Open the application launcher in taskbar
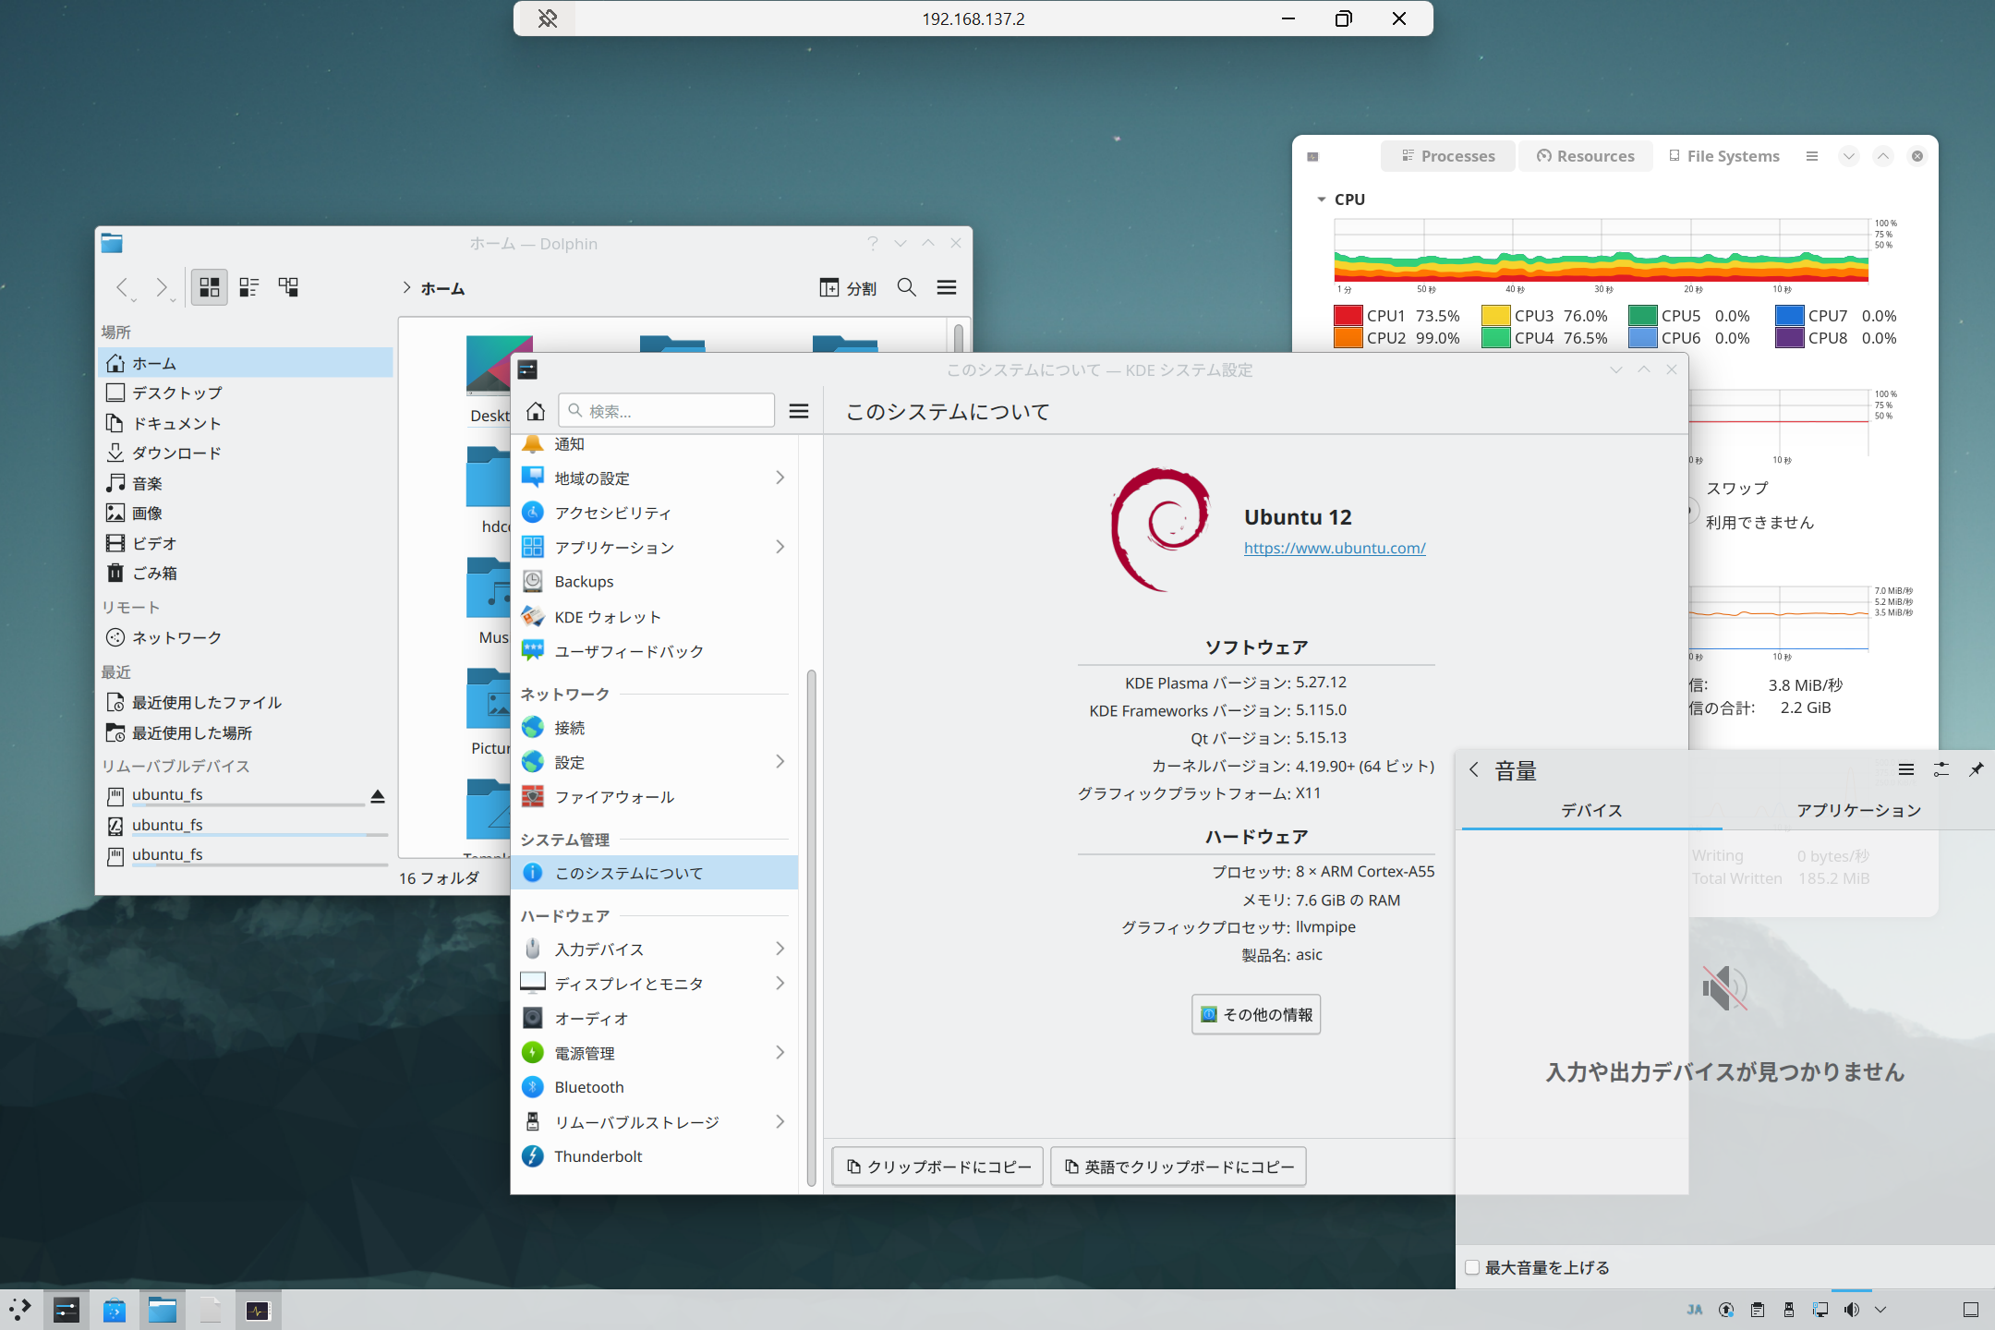Image resolution: width=1995 pixels, height=1330 pixels. coord(20,1310)
